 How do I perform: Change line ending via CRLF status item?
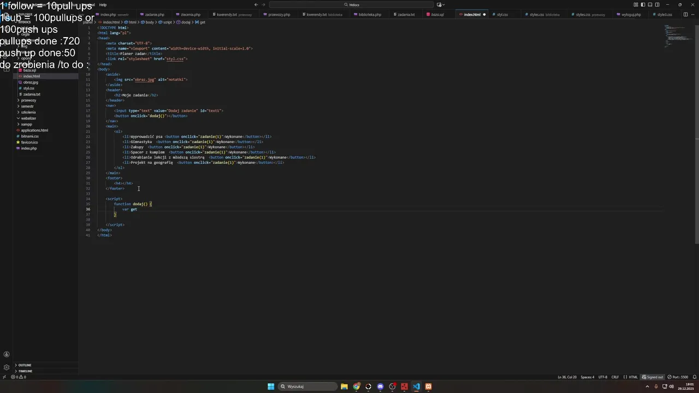point(615,377)
